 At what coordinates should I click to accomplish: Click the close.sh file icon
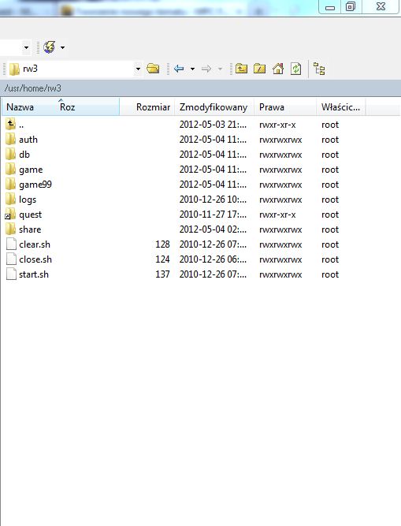pos(11,259)
